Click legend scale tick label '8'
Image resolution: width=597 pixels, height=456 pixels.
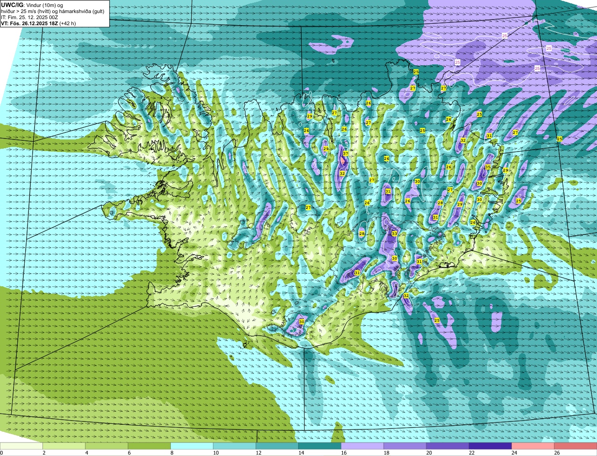172,453
